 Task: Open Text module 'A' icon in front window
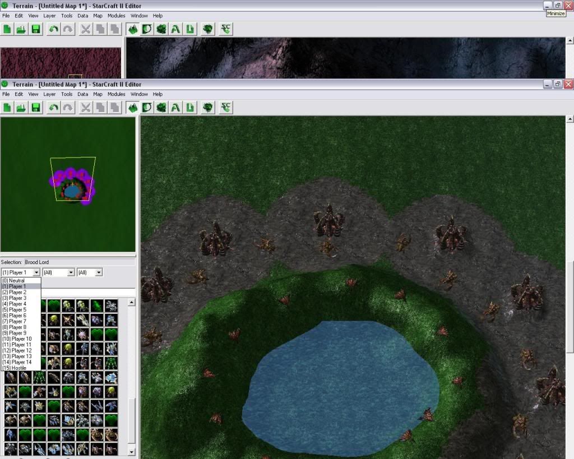tap(175, 108)
